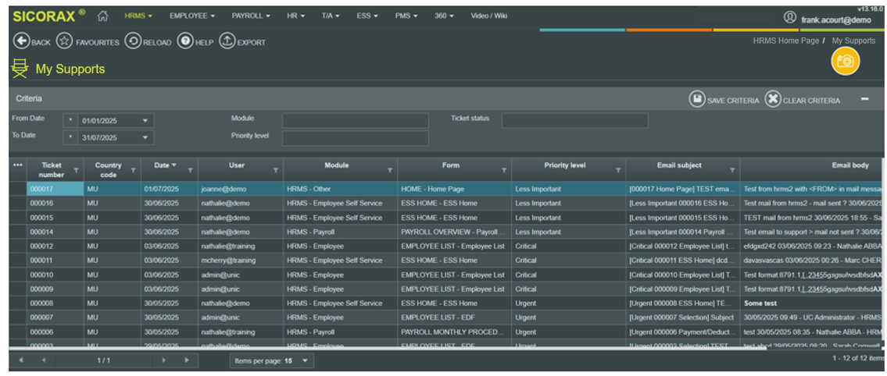Click "[Urgent 000007 Selection] Subject" cell

683,317
